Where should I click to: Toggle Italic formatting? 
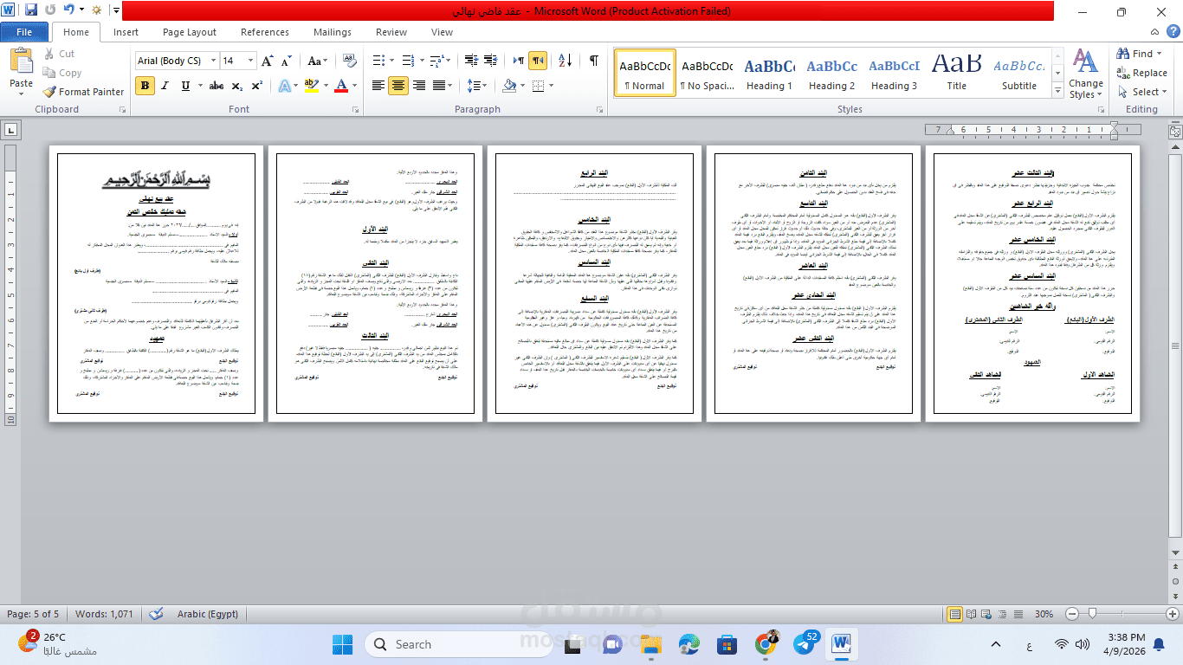pos(165,86)
